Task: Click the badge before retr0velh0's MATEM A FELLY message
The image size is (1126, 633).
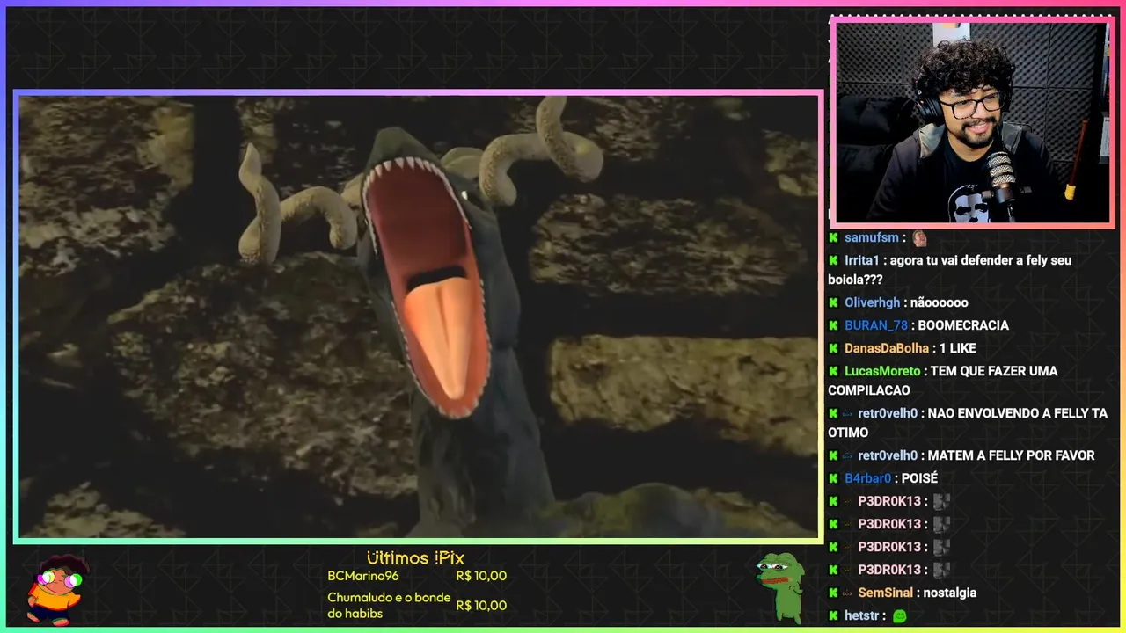Action: 847,455
